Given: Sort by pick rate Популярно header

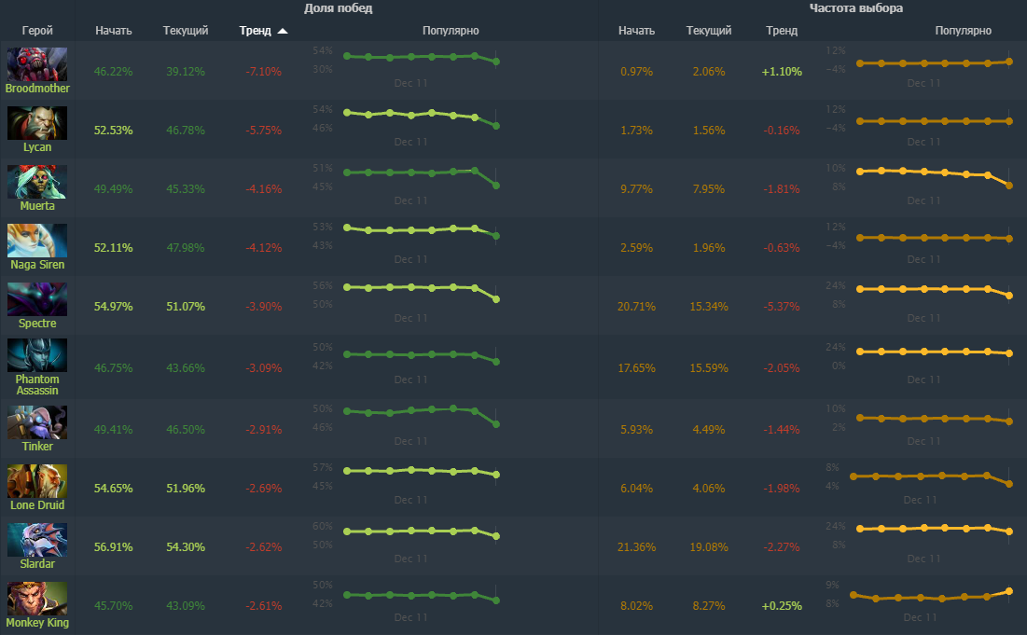Looking at the screenshot, I should 963,30.
